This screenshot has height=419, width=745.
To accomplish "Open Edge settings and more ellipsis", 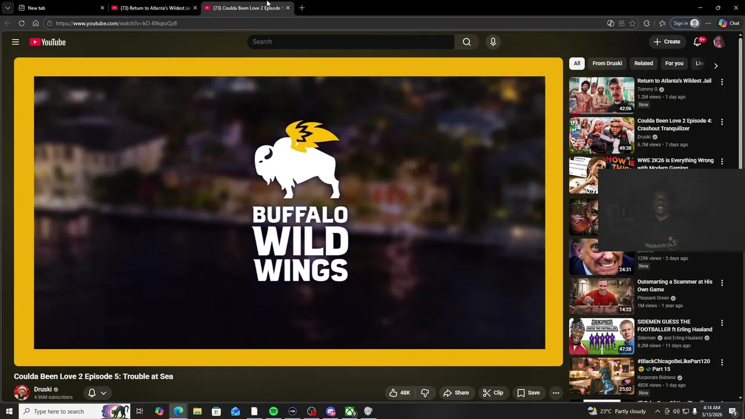I will click(x=708, y=23).
